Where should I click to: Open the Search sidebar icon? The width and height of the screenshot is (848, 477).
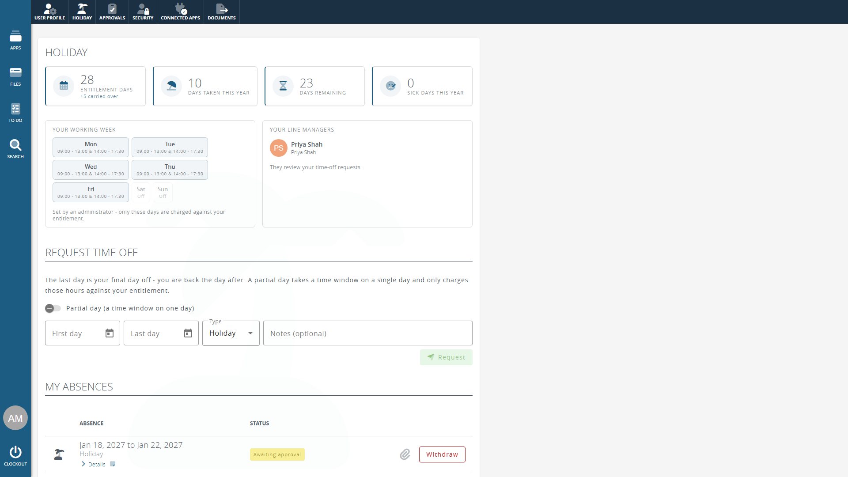coord(15,148)
